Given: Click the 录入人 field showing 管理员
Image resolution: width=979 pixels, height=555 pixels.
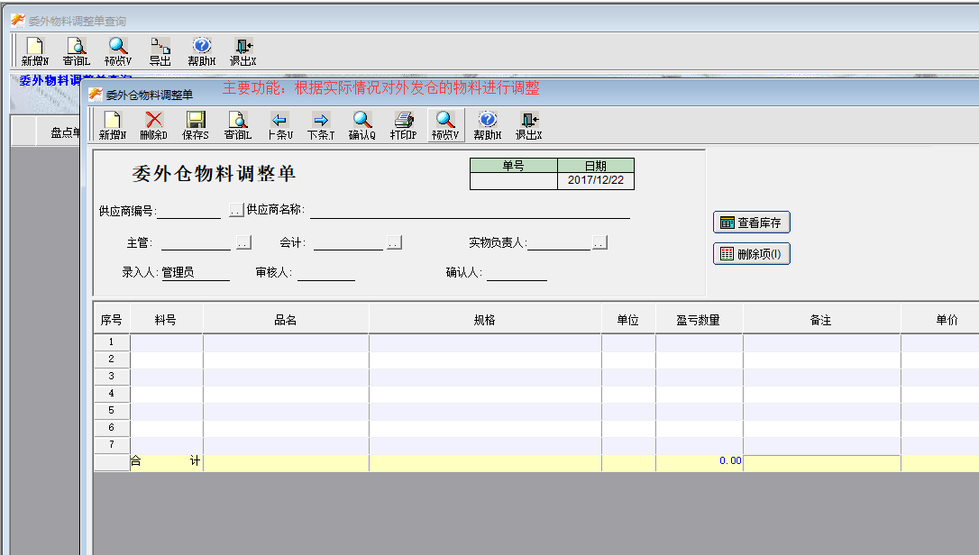Looking at the screenshot, I should (x=196, y=273).
